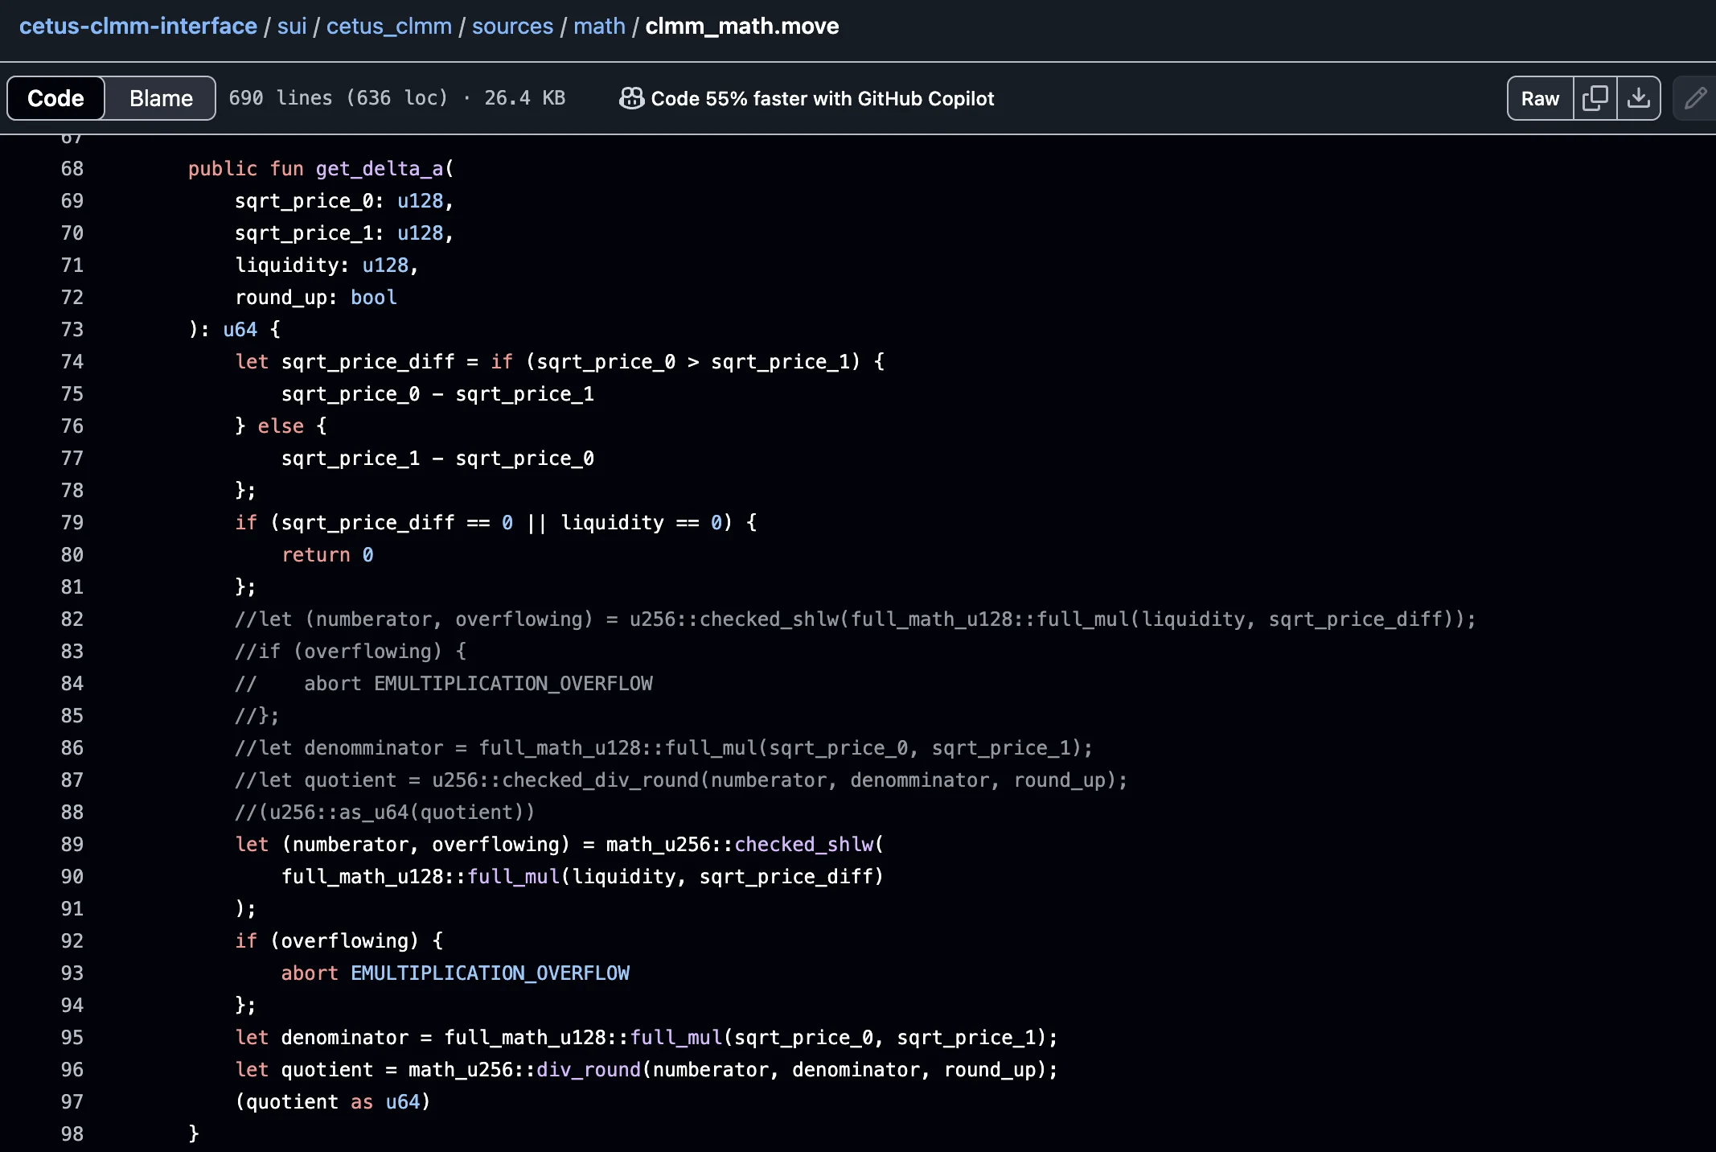Click line number 98
Image resolution: width=1716 pixels, height=1152 pixels.
(x=72, y=1134)
